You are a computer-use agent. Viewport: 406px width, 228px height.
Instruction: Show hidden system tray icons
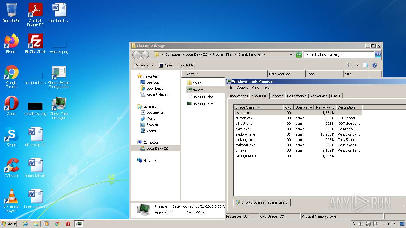point(354,224)
